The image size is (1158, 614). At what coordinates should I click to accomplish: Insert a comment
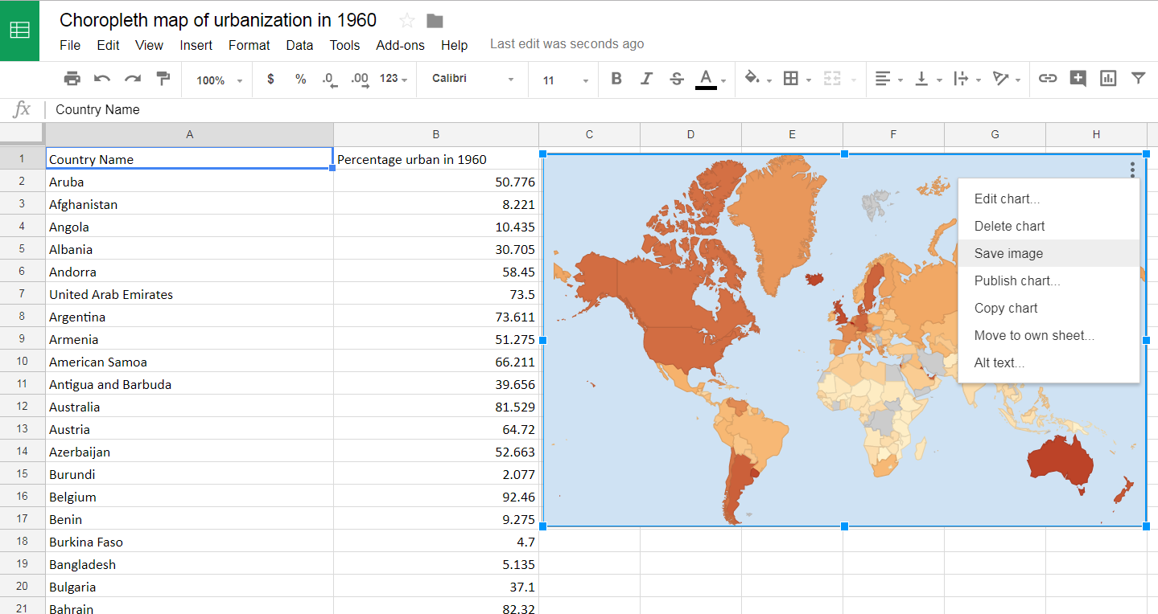[x=1078, y=79]
